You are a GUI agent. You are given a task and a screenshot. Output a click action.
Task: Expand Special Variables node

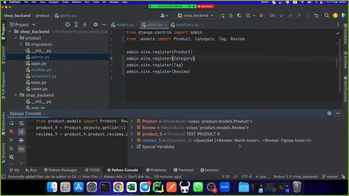tap(132, 146)
